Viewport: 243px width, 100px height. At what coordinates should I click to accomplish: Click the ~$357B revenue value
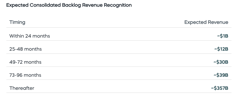click(220, 88)
